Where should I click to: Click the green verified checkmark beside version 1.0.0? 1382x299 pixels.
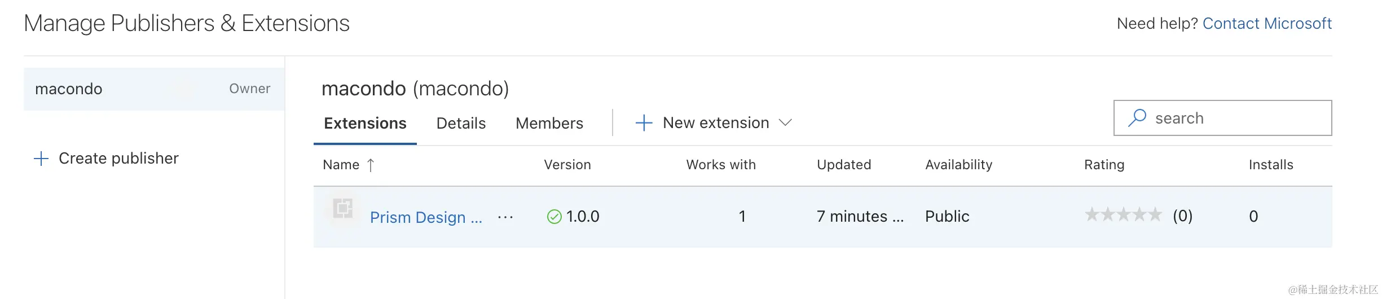(x=554, y=217)
